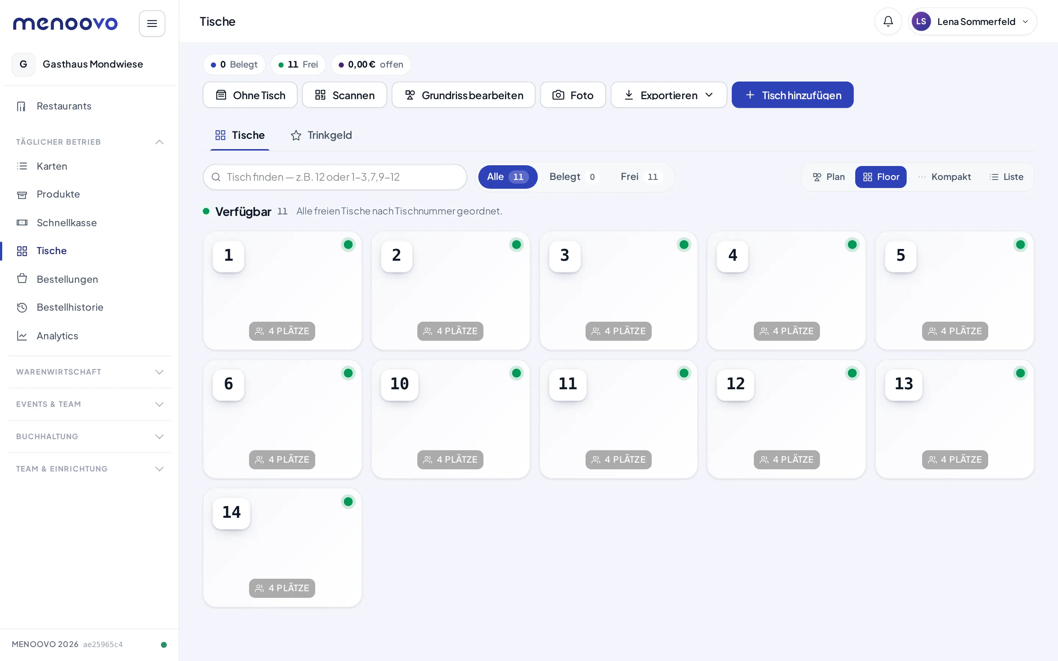Click the Karten list icon
The image size is (1058, 661).
click(x=22, y=166)
